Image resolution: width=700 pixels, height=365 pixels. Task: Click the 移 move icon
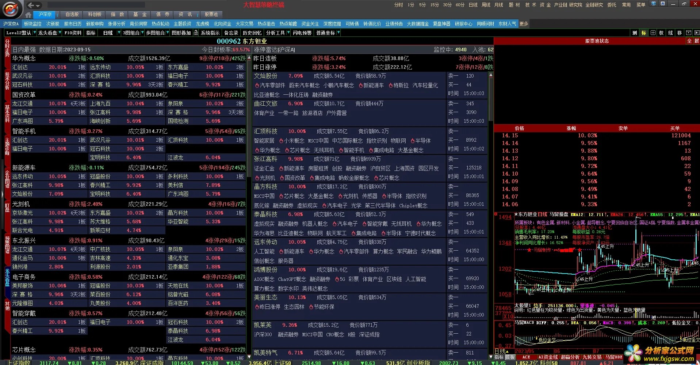click(x=680, y=33)
